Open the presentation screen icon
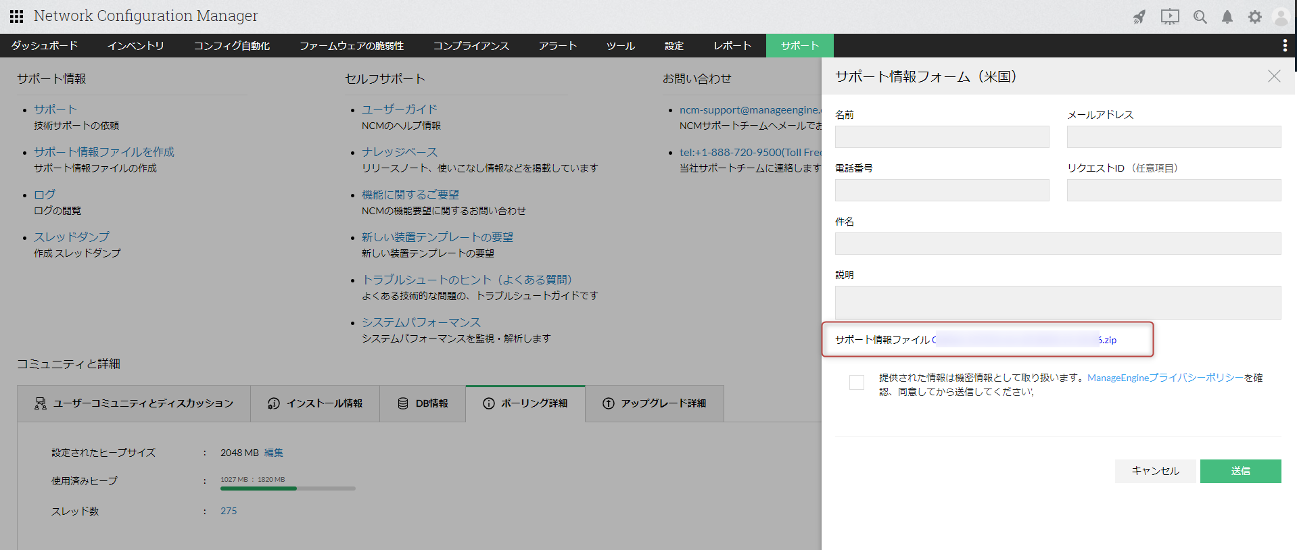This screenshot has width=1297, height=550. (x=1170, y=17)
